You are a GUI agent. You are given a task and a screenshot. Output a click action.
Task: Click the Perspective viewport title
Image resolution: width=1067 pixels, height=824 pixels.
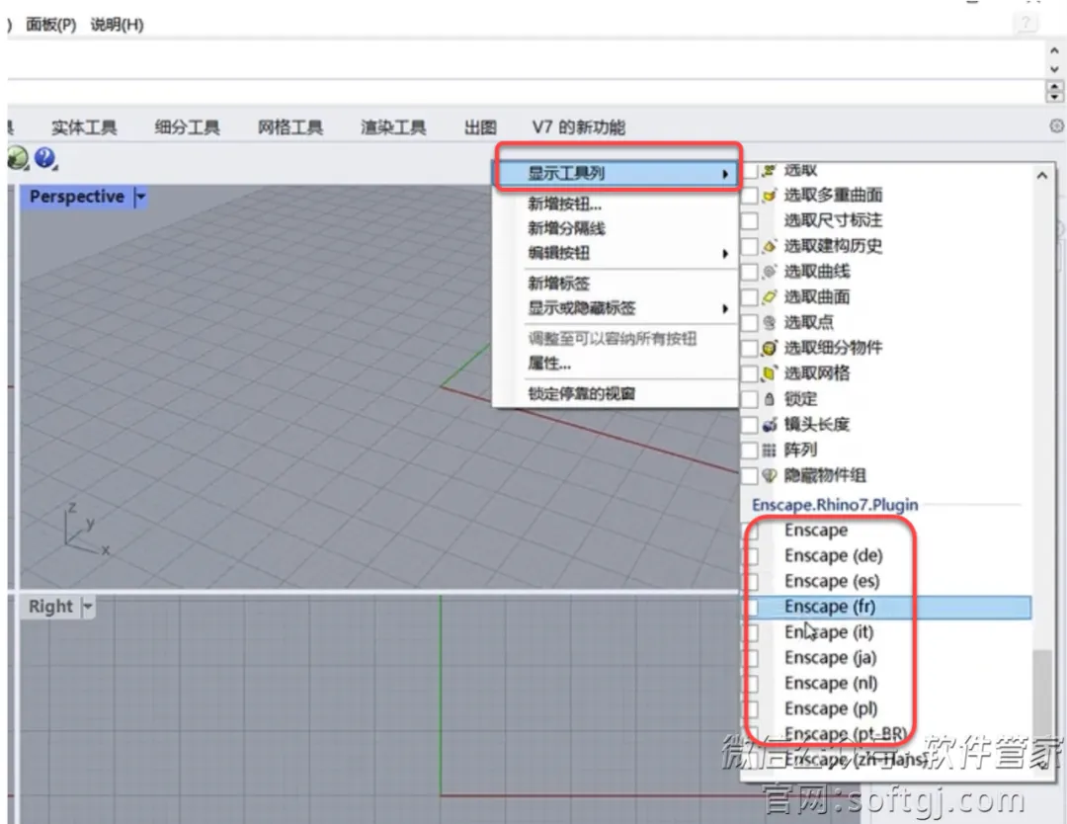point(77,197)
